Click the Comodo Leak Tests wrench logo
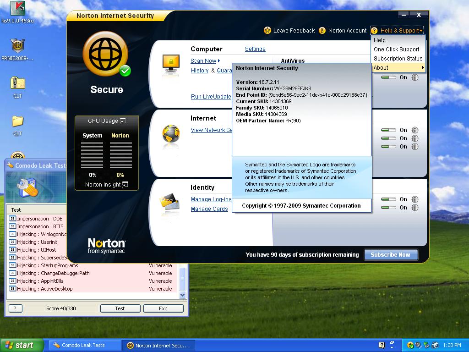The height and width of the screenshot is (352, 469). [x=28, y=187]
